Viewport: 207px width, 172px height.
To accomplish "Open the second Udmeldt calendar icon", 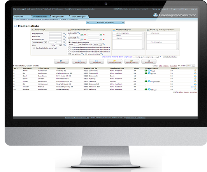I will click(x=101, y=40).
